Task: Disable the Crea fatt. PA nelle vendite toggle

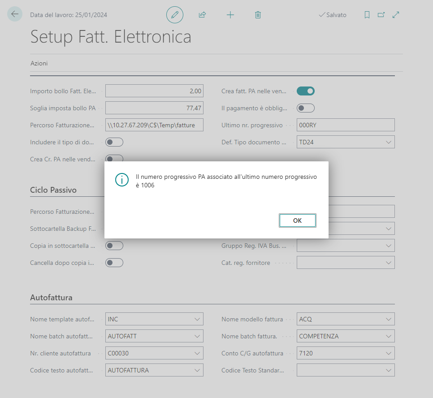Action: click(306, 91)
